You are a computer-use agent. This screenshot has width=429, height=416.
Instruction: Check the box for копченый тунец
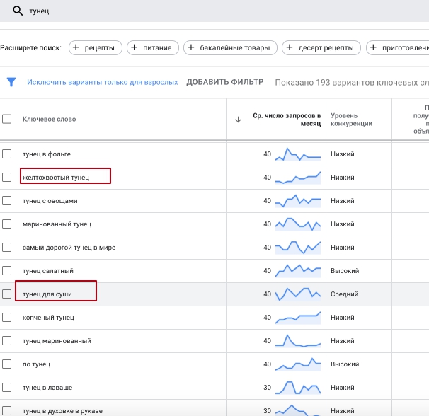[x=7, y=317]
